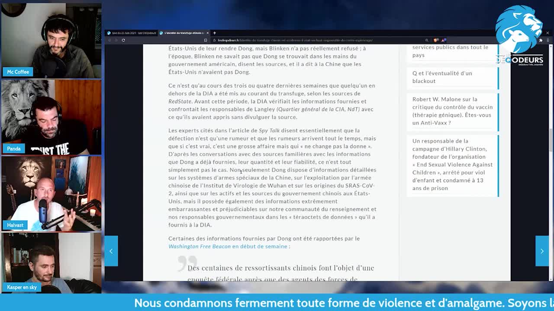Viewport: 554px width, 311px height.
Task: Click the 'Kasper en sky' name label
Action: click(22, 287)
